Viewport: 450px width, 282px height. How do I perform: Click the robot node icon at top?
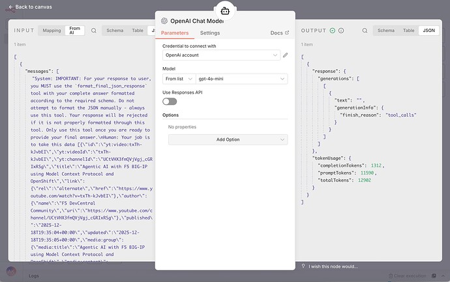[x=225, y=10]
